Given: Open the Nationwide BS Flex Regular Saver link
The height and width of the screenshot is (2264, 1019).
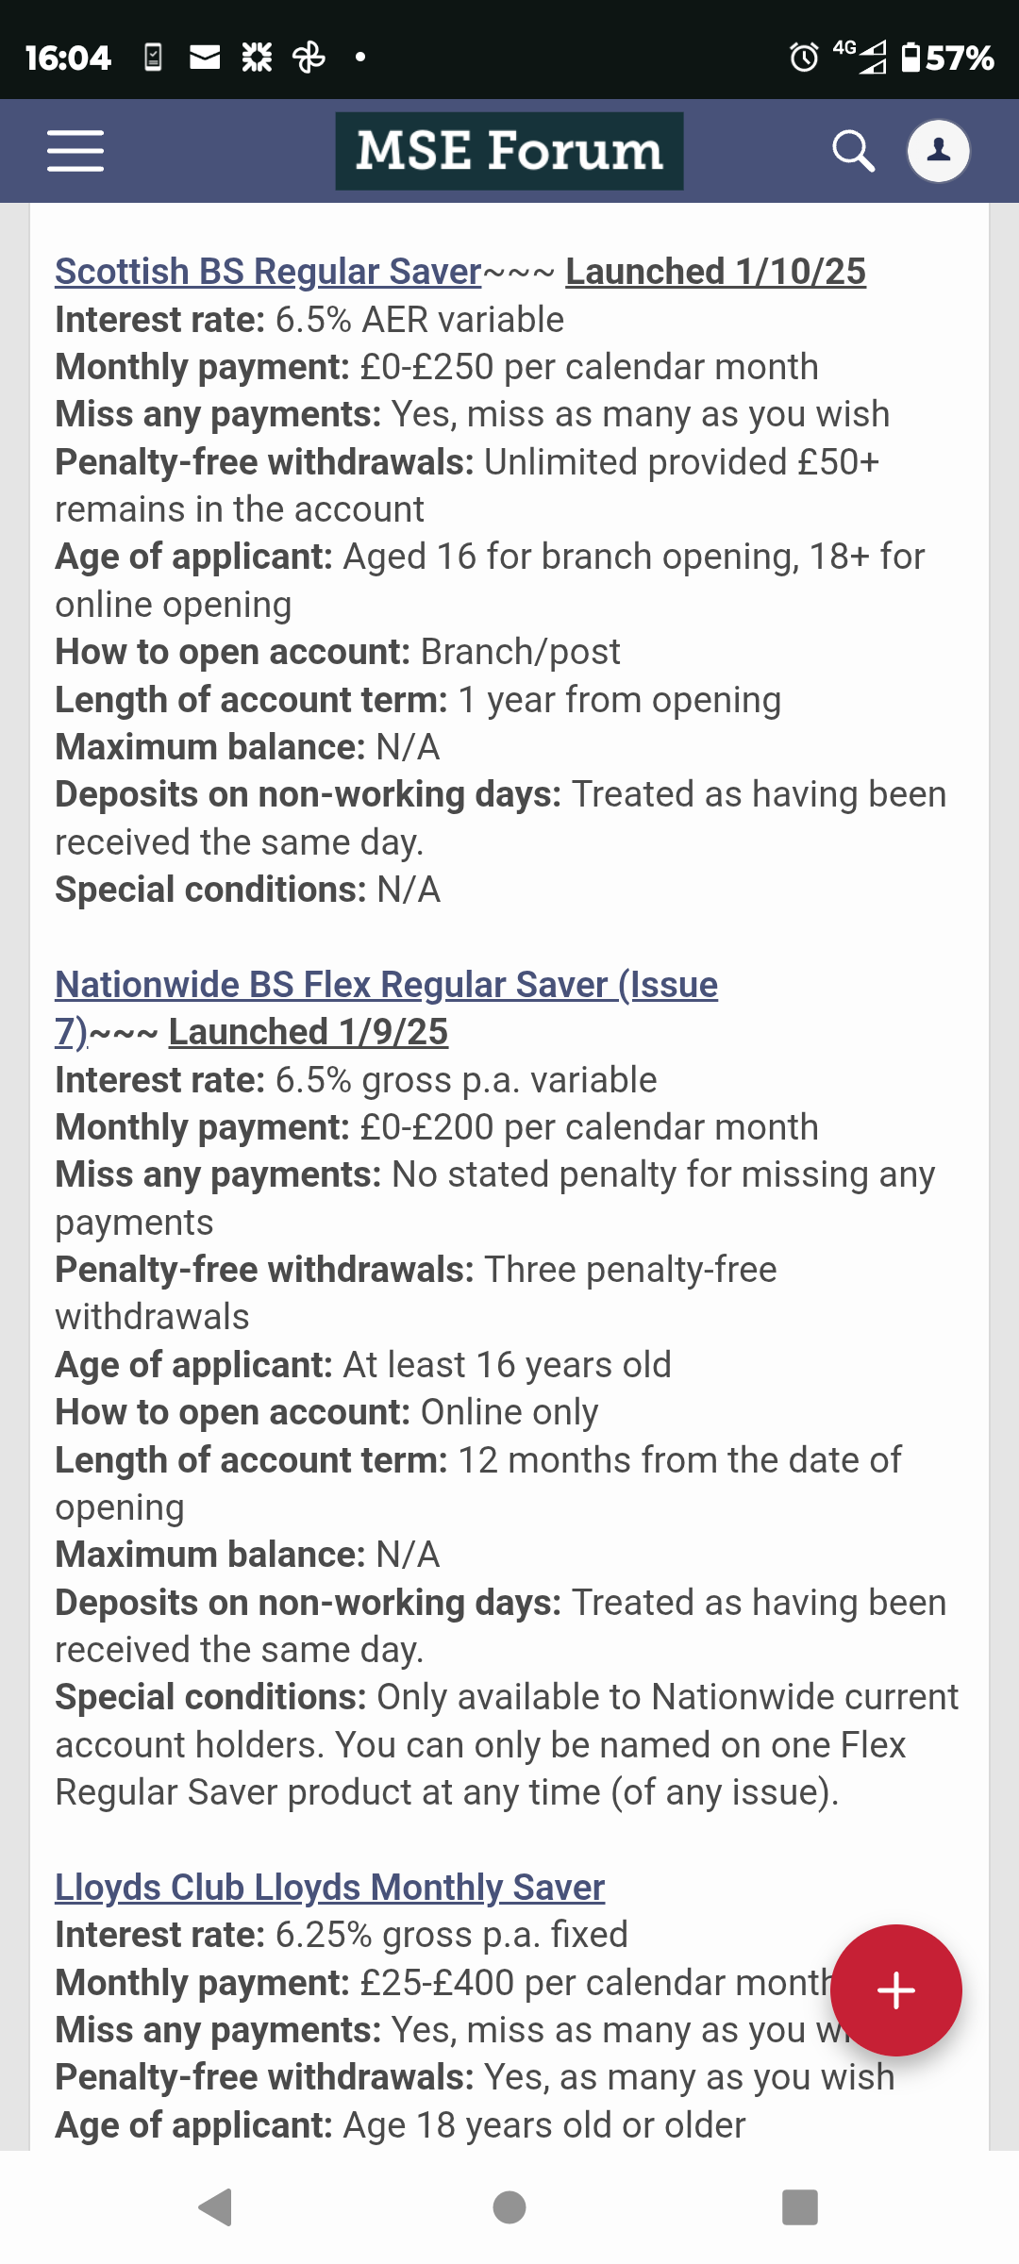Looking at the screenshot, I should tap(386, 985).
